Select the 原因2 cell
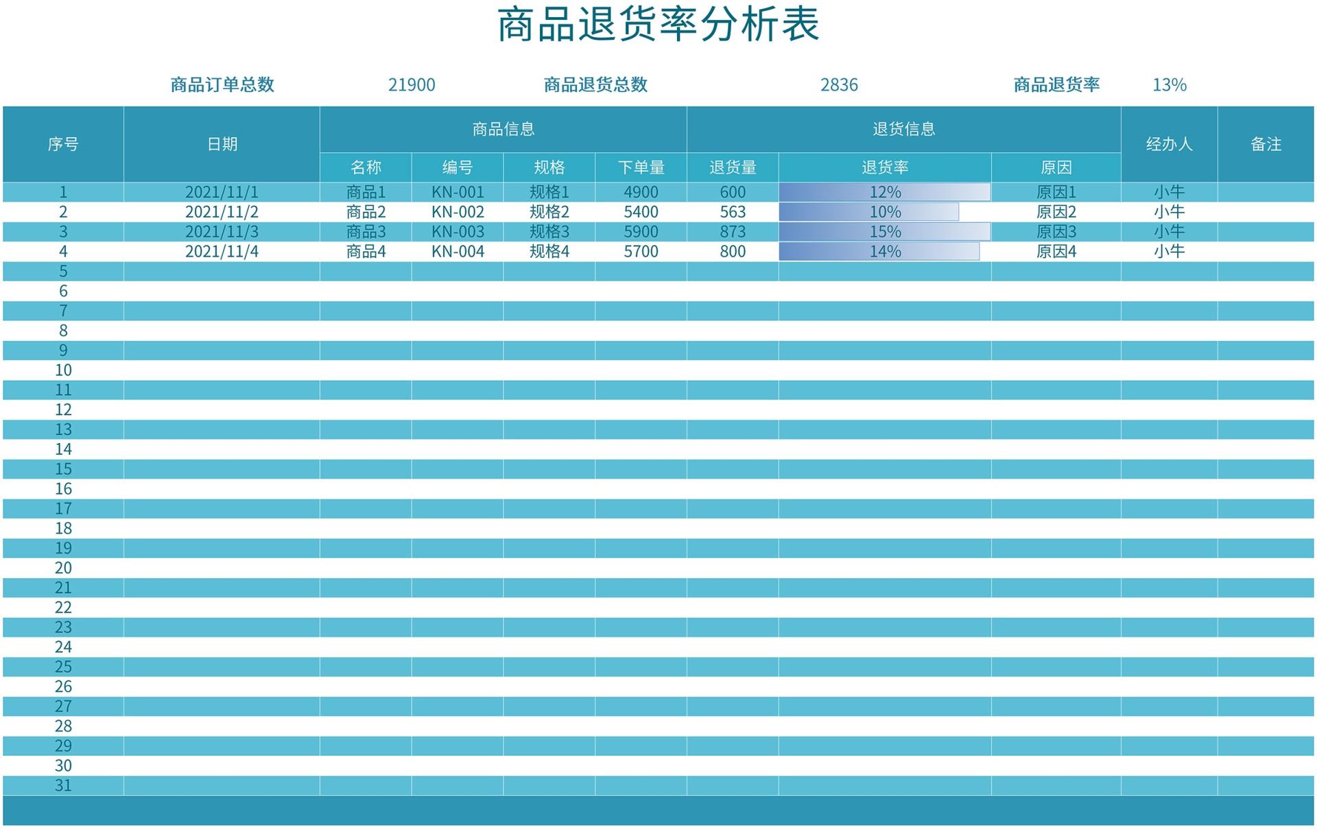 (x=1056, y=212)
